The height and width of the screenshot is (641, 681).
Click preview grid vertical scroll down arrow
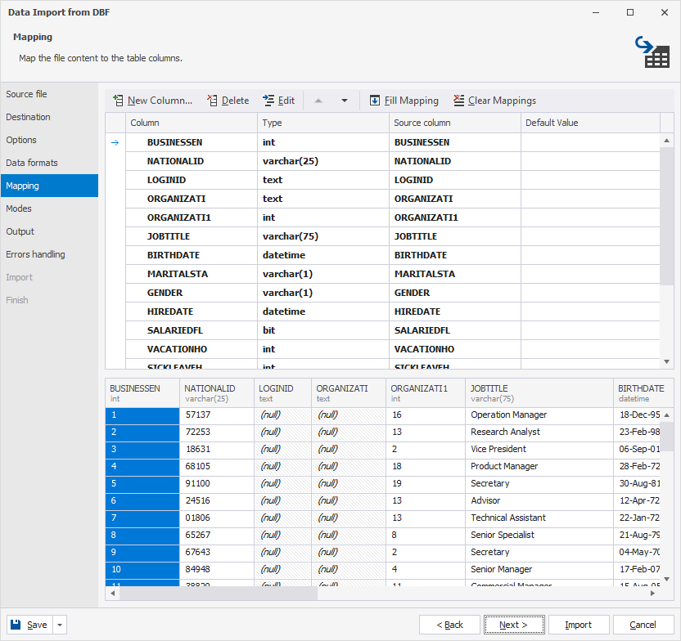point(666,579)
